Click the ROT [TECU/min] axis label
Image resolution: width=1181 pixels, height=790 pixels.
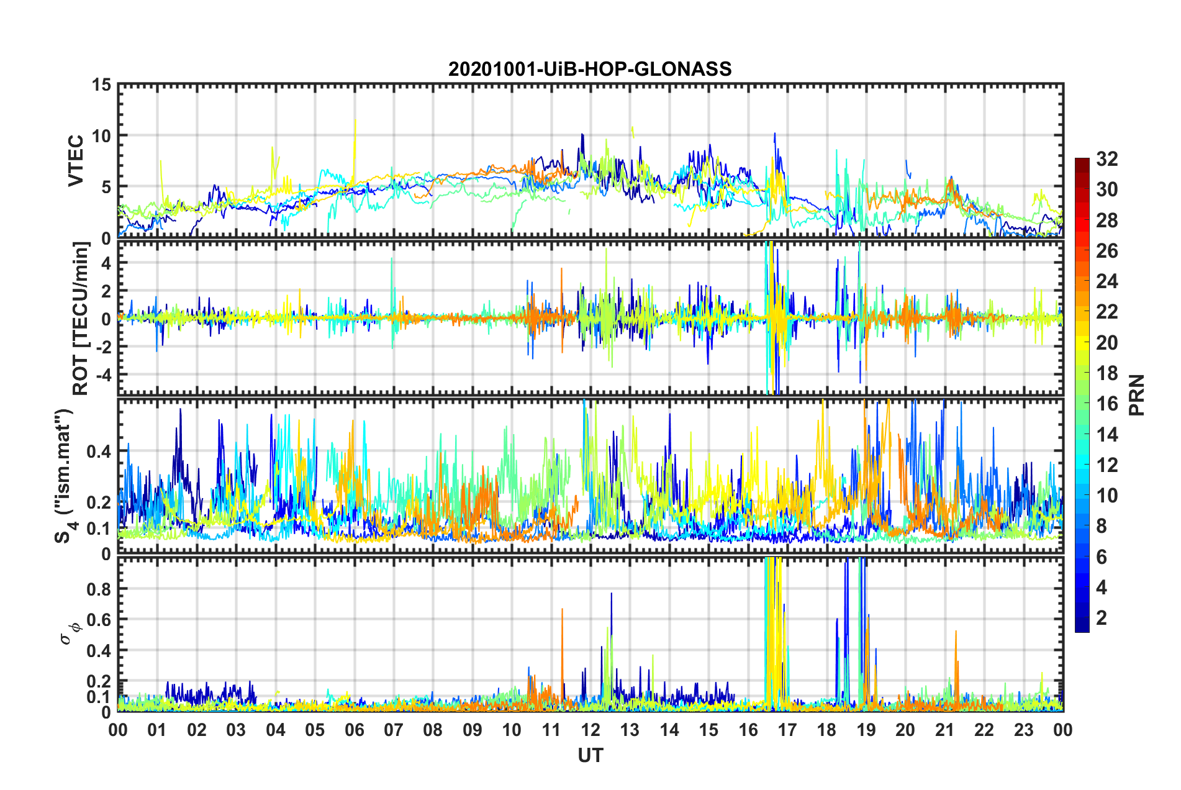pyautogui.click(x=80, y=319)
